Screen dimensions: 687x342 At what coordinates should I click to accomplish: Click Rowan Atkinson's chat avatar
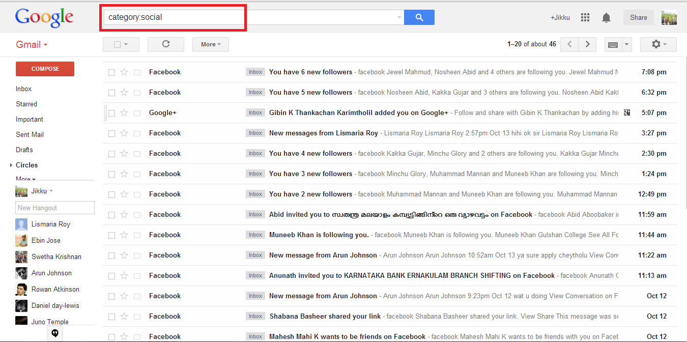[x=21, y=290]
